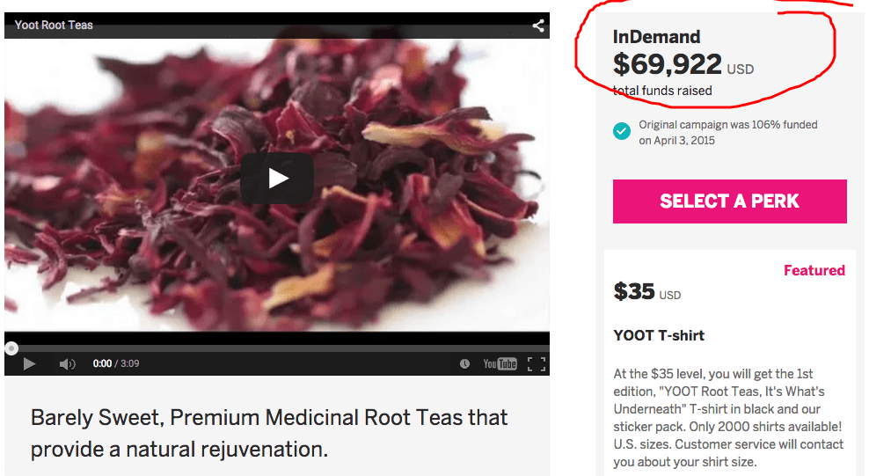Select the YOOT T-shirt perk title
The height and width of the screenshot is (476, 869).
coord(659,335)
